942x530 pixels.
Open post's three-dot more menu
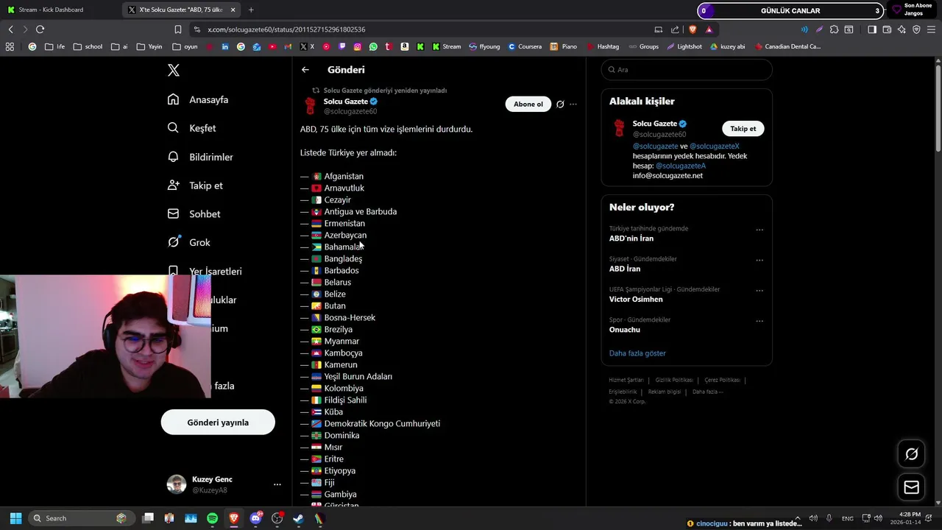(573, 105)
